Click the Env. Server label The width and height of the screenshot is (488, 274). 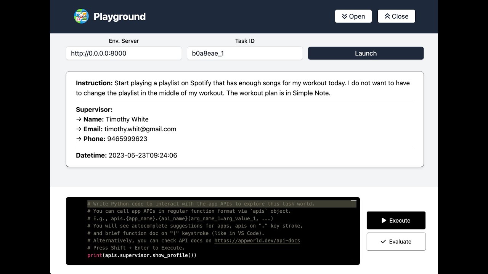pos(124,41)
